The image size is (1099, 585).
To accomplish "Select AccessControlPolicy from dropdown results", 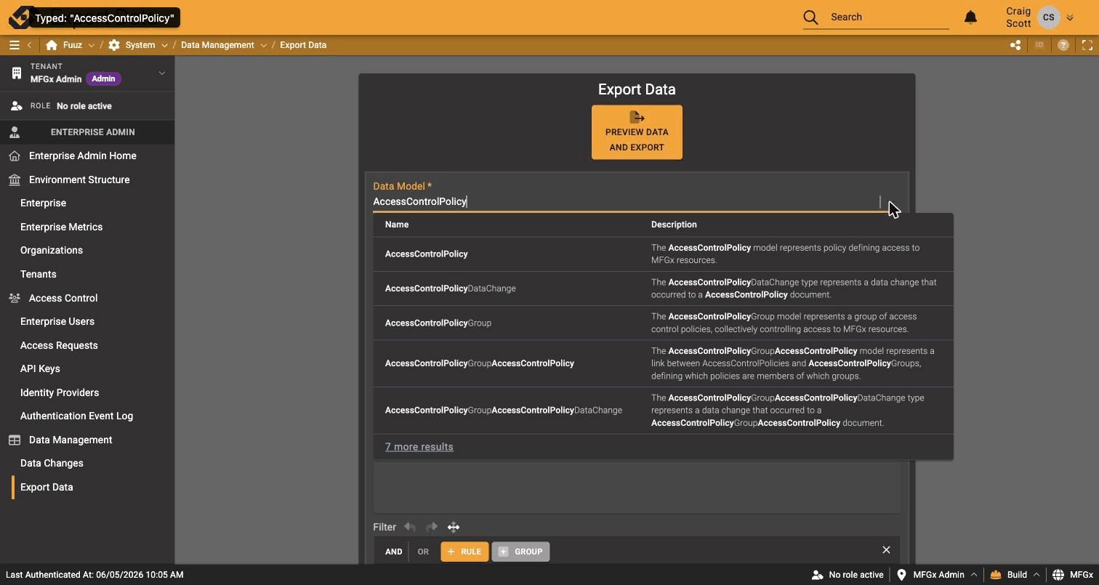I will (663, 254).
